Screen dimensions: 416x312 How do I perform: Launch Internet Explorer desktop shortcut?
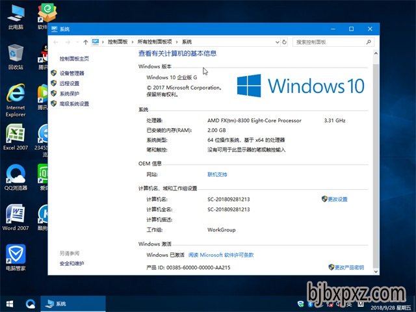pos(16,100)
